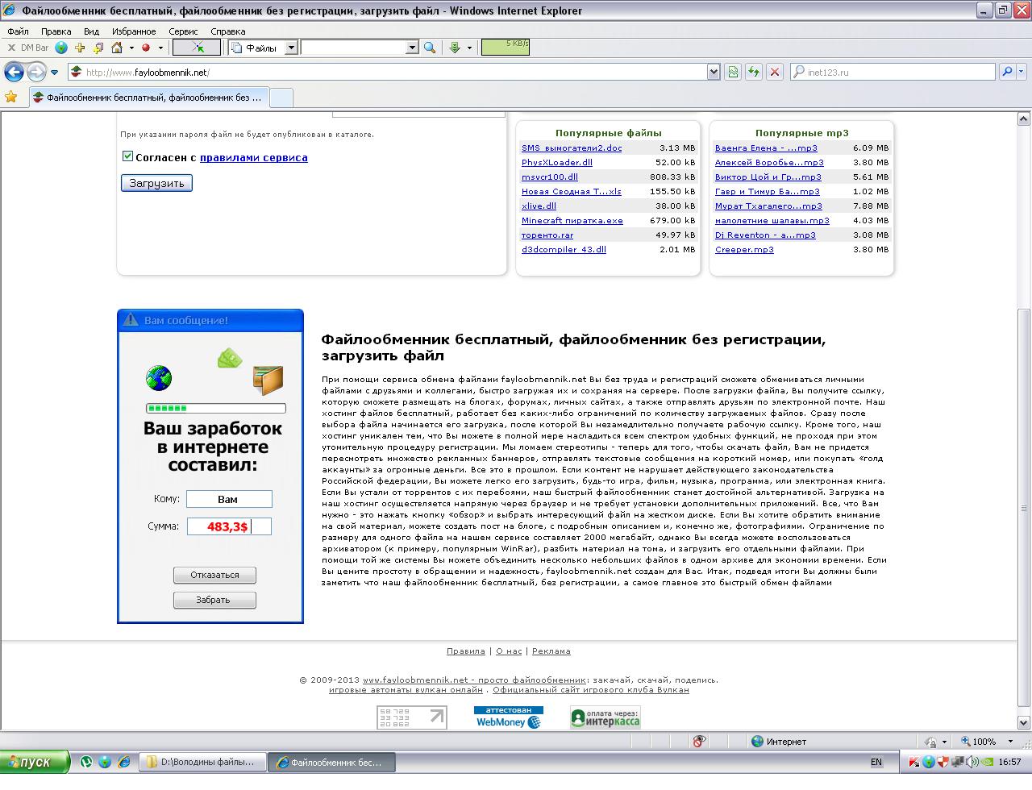This screenshot has width=1032, height=790.
Task: Click the 5 KB/s speed indicator
Action: click(506, 47)
